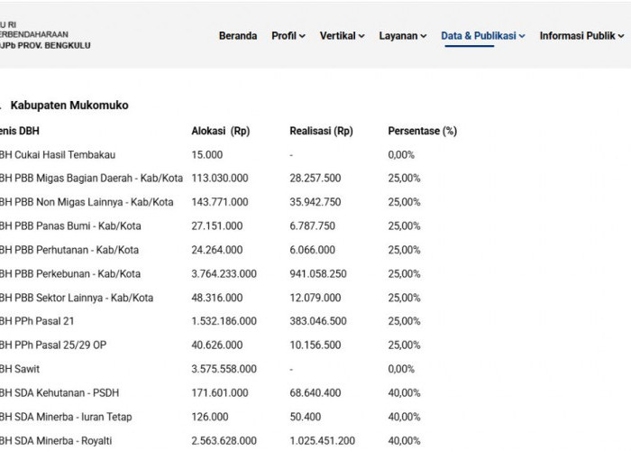Click the Profil menu label
The height and width of the screenshot is (451, 631).
284,36
